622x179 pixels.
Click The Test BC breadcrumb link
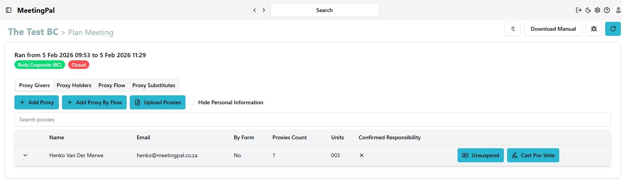pyautogui.click(x=33, y=32)
